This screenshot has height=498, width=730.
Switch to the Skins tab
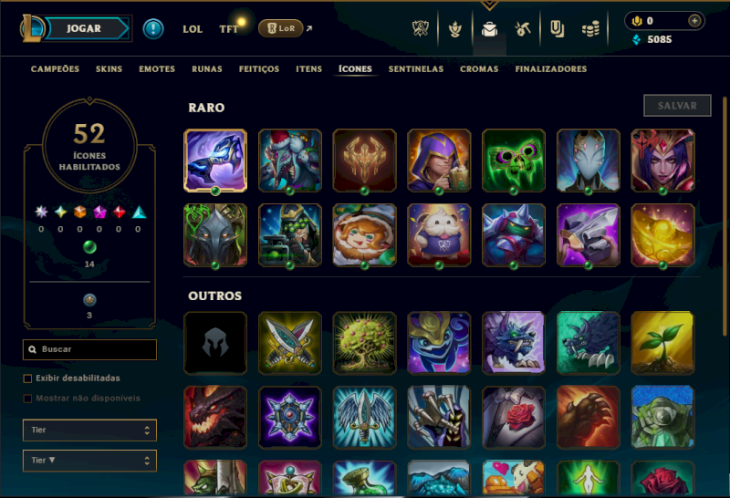click(109, 69)
